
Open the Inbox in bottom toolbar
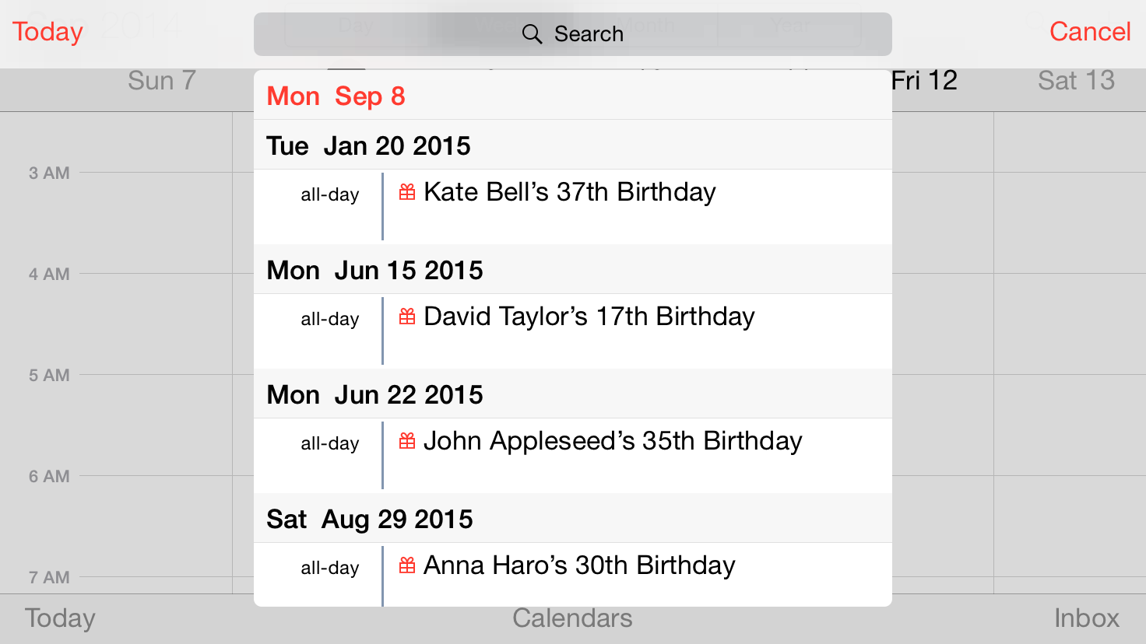point(1086,618)
